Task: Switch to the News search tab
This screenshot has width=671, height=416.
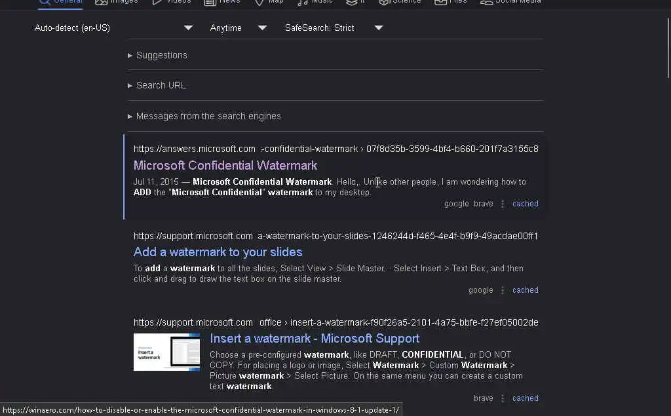Action: (221, 2)
